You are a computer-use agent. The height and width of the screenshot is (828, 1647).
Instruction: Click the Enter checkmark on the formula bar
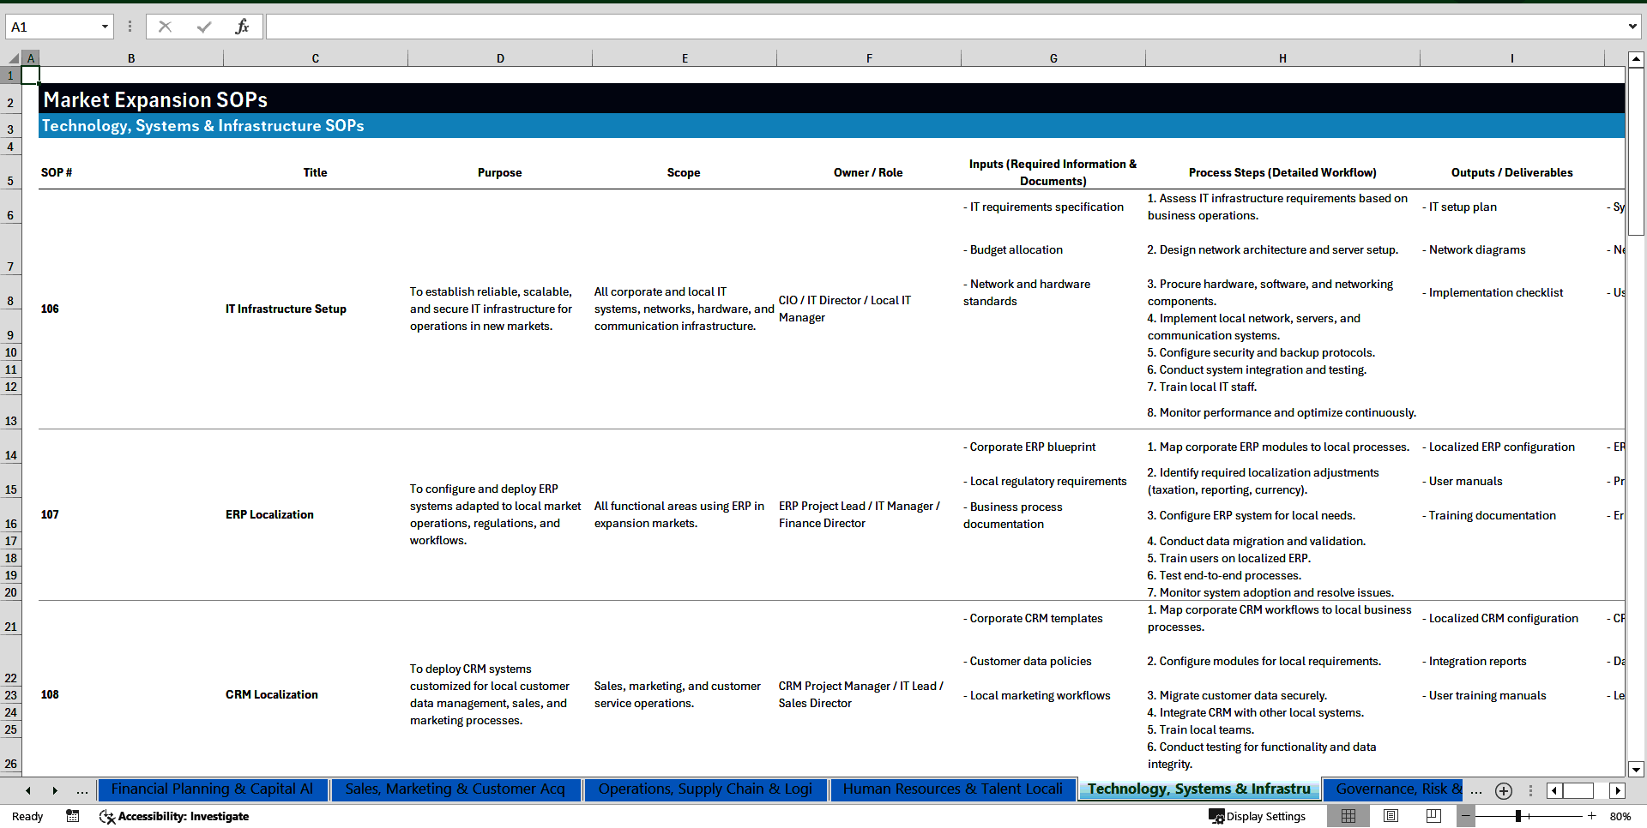[204, 27]
